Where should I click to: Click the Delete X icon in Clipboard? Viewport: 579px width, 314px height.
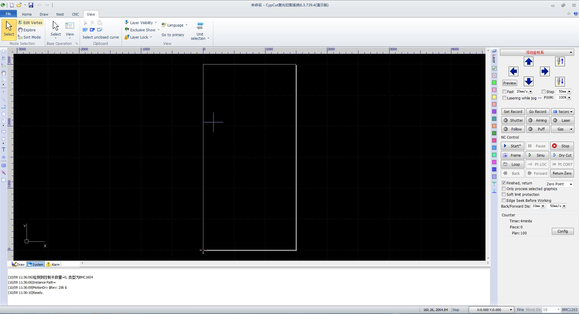(x=92, y=23)
